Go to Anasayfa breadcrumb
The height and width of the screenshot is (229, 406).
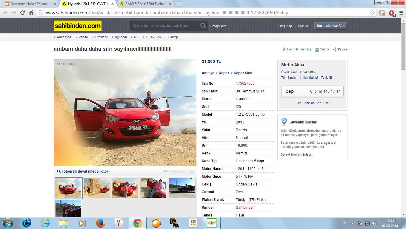[64, 37]
